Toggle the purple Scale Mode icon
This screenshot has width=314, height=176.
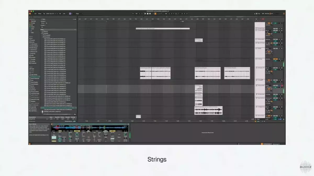pyautogui.click(x=70, y=13)
